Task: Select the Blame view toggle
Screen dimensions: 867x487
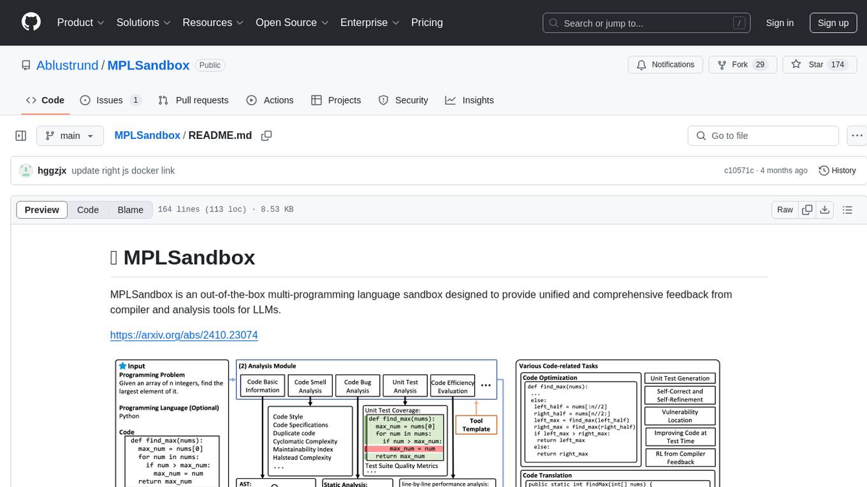Action: pyautogui.click(x=130, y=210)
